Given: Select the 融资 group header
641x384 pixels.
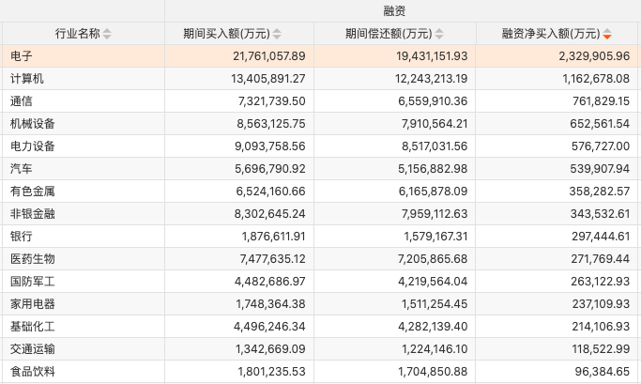Looking at the screenshot, I should click(395, 9).
